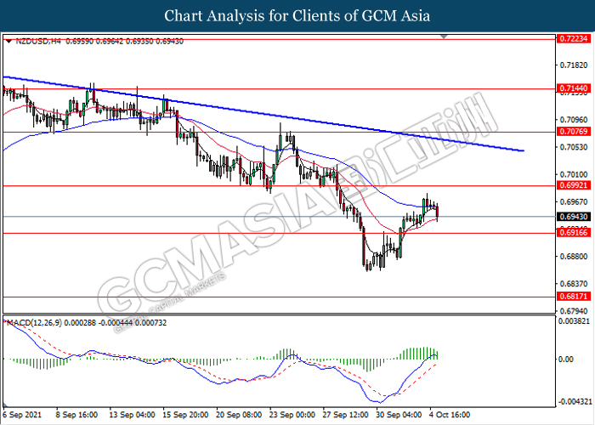The width and height of the screenshot is (595, 425).
Task: Click the 0.69921 red price label
Action: pos(574,185)
